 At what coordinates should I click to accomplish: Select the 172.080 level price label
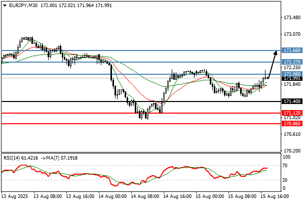(292, 74)
